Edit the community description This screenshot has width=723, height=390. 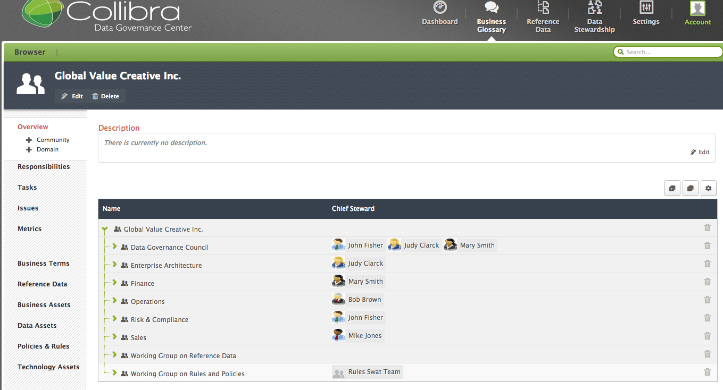pyautogui.click(x=700, y=152)
